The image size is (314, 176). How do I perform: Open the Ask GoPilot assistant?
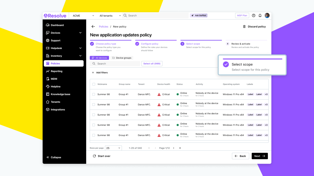[198, 15]
